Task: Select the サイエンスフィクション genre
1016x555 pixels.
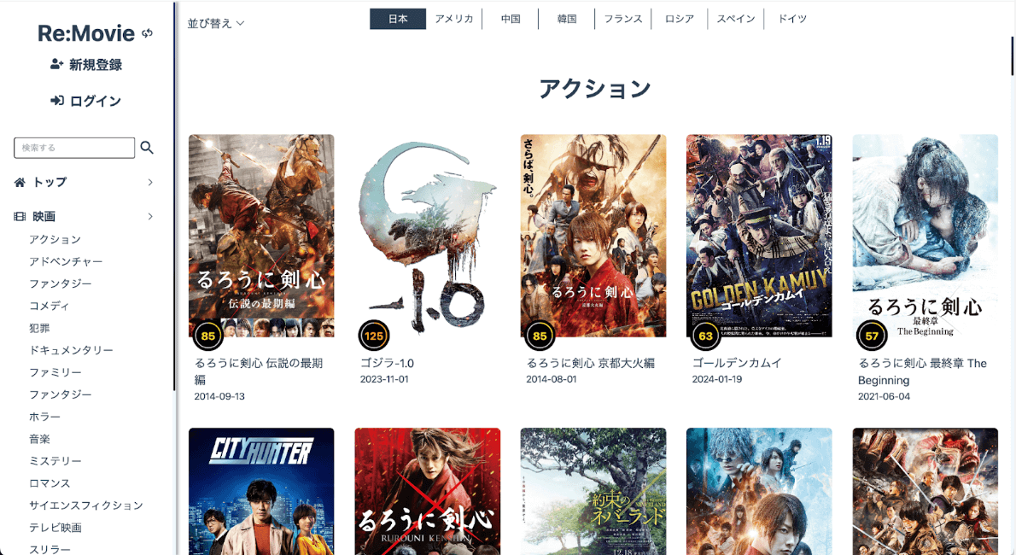Action: (86, 505)
